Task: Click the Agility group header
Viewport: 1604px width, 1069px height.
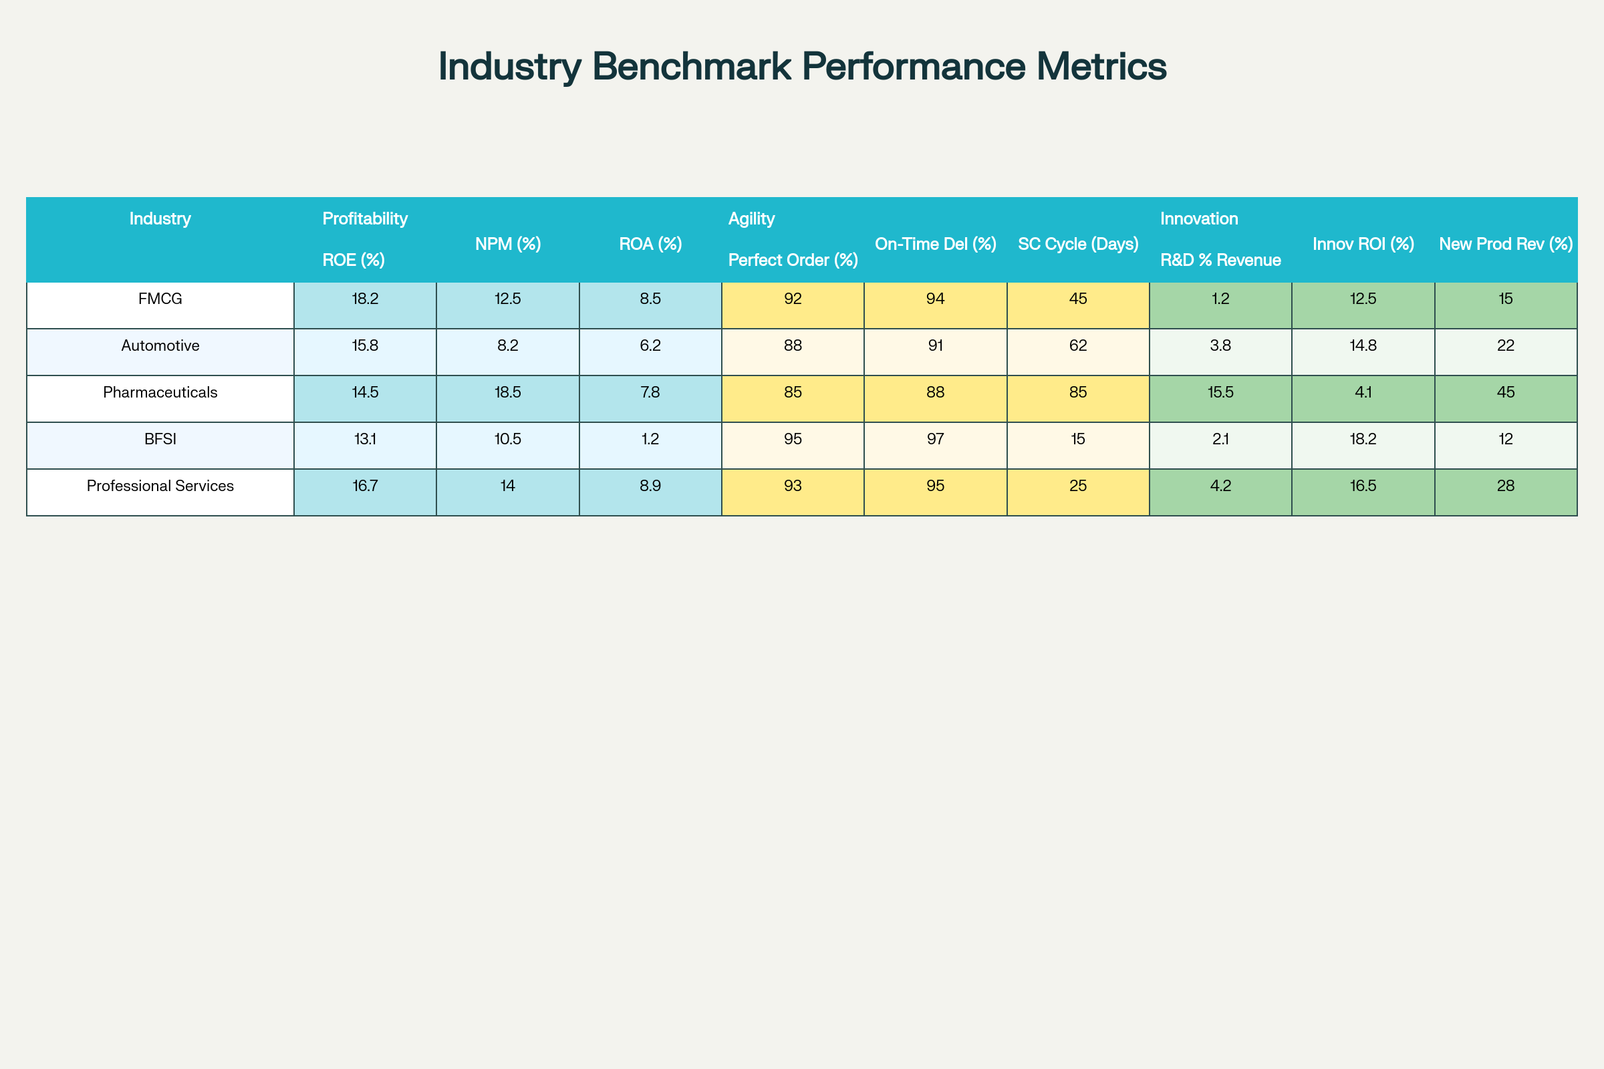Action: [751, 219]
